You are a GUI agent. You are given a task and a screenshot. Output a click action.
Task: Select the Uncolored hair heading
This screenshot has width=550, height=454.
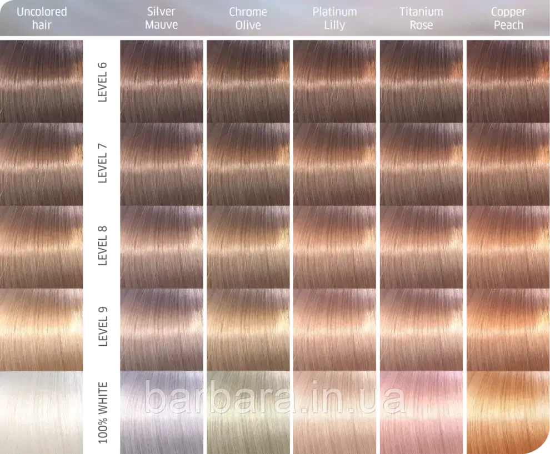[42, 18]
